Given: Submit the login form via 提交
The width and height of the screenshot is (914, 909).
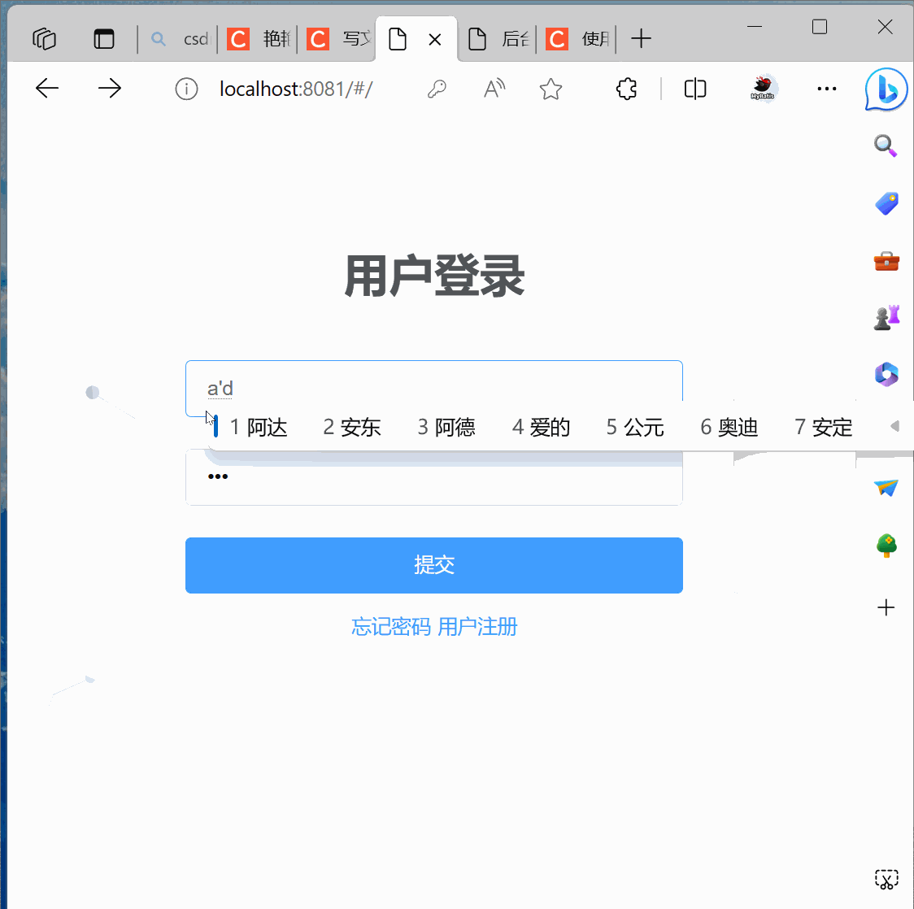Looking at the screenshot, I should pos(433,565).
